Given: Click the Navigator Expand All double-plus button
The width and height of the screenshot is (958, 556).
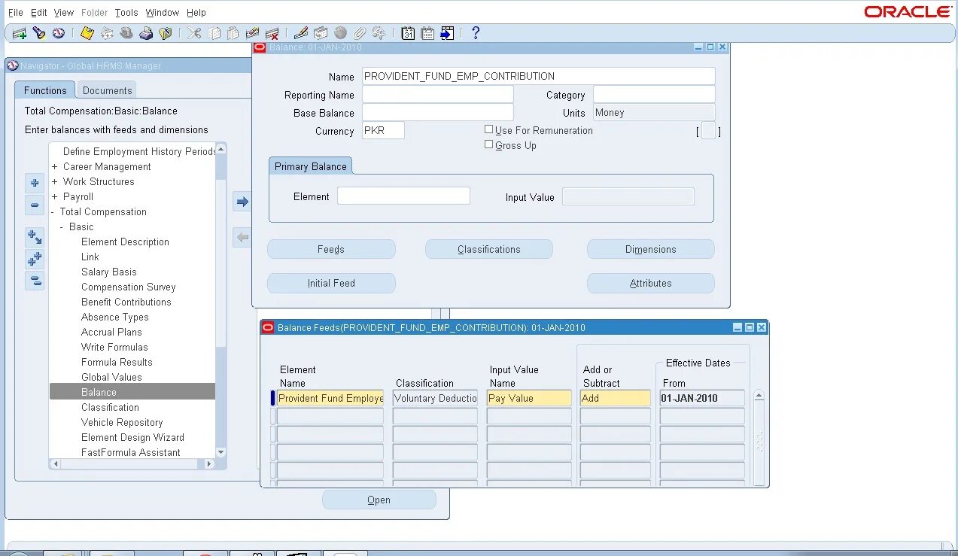Looking at the screenshot, I should pos(35,260).
